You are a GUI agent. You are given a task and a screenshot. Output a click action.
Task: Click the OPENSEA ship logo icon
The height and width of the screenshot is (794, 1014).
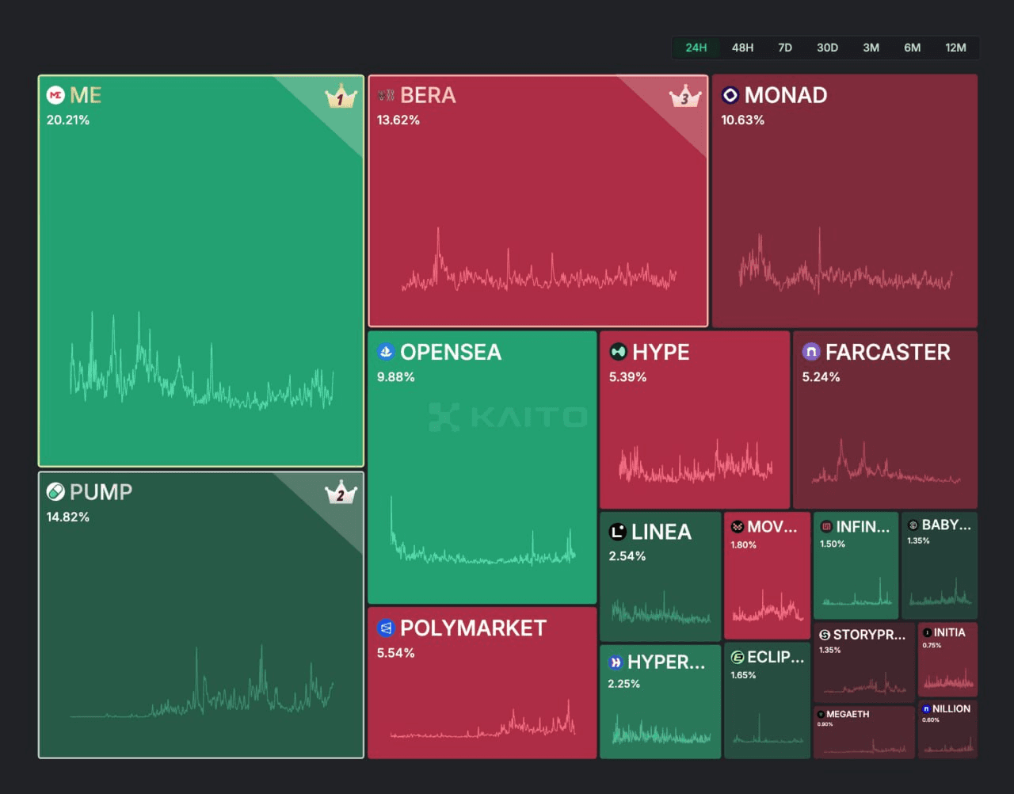(x=386, y=352)
